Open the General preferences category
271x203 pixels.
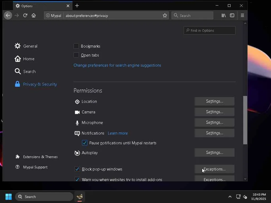coord(26,46)
